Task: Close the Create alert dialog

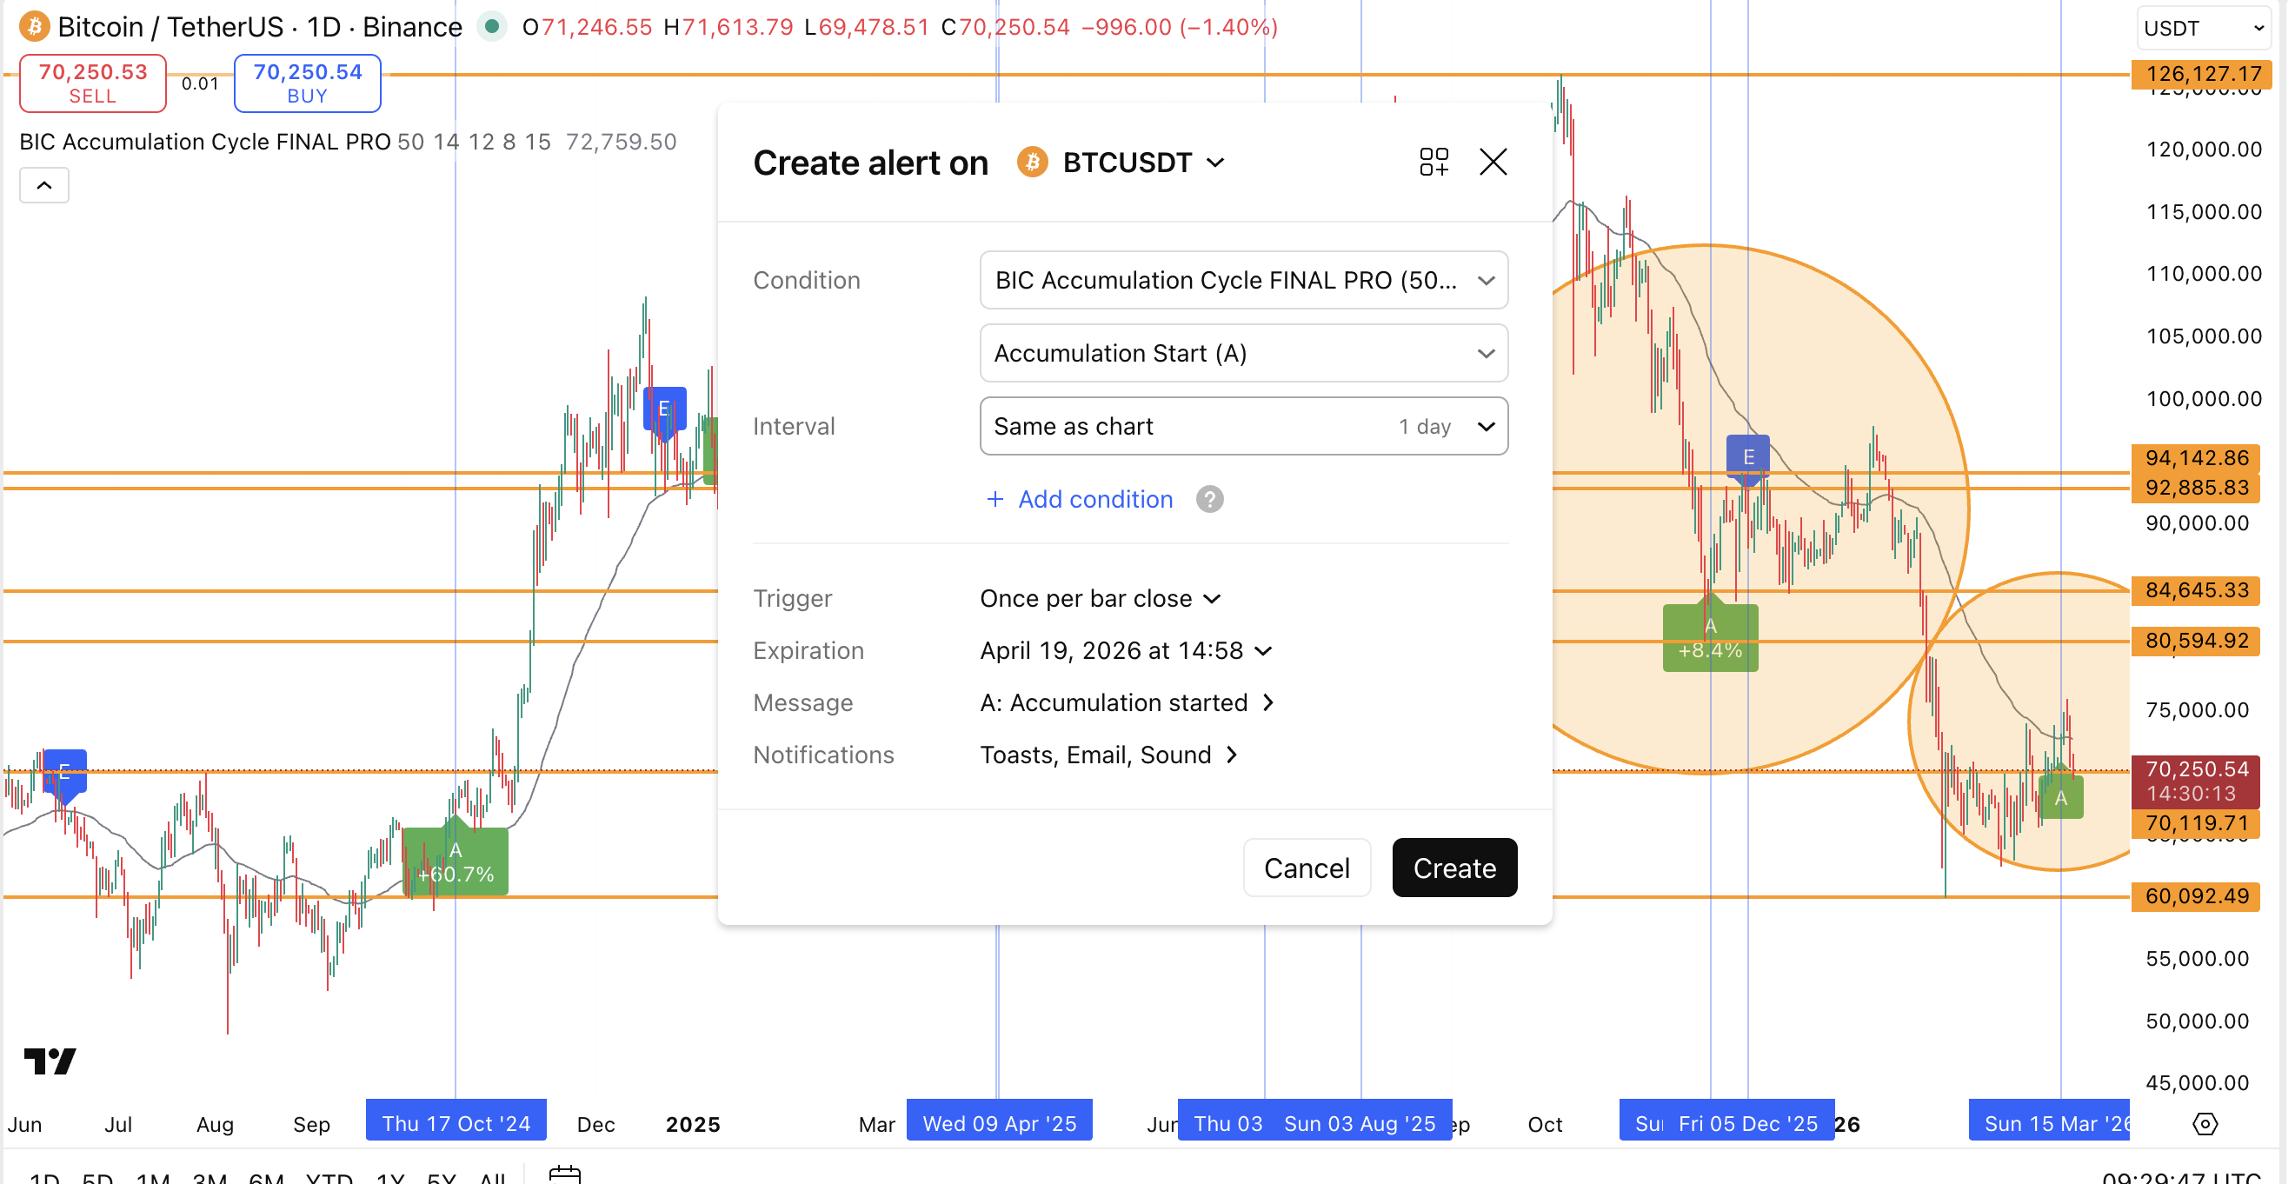Action: point(1493,163)
